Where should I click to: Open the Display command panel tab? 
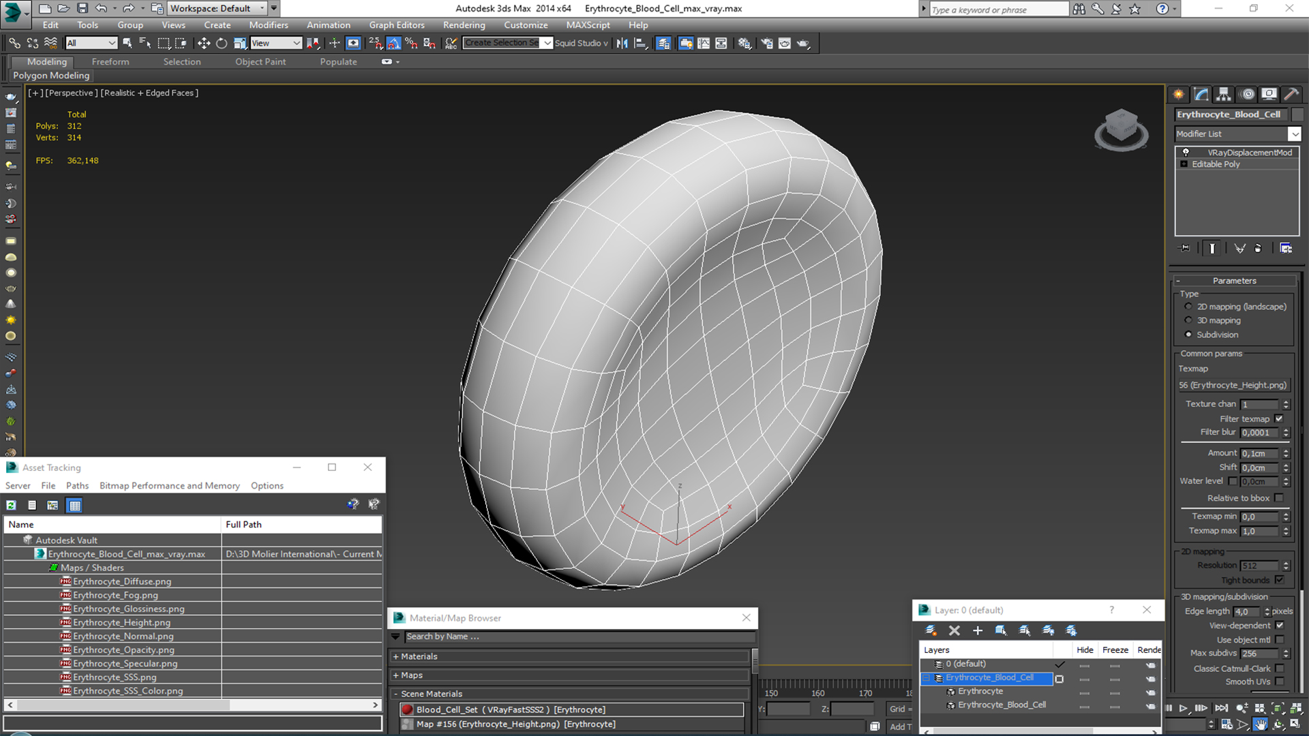[1269, 94]
